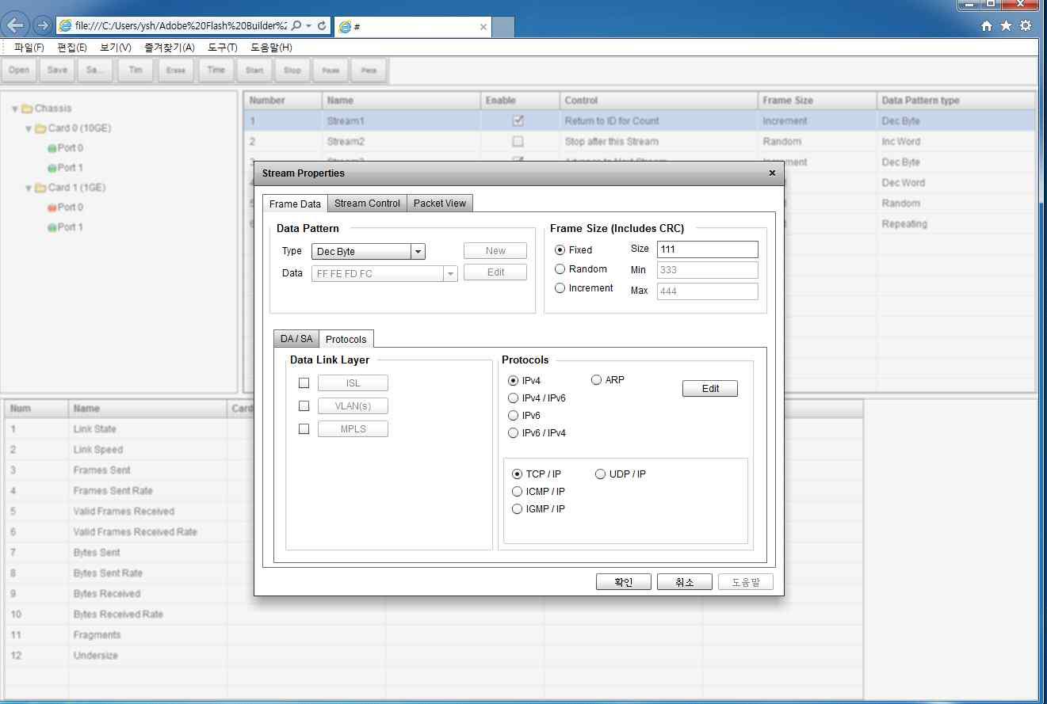The width and height of the screenshot is (1047, 704).
Task: Select the TCP / IP radio button
Action: pyautogui.click(x=518, y=474)
